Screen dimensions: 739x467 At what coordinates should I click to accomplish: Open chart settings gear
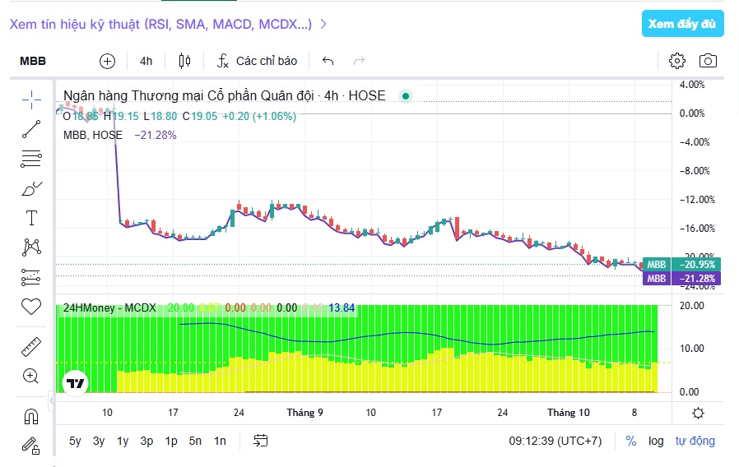(677, 61)
